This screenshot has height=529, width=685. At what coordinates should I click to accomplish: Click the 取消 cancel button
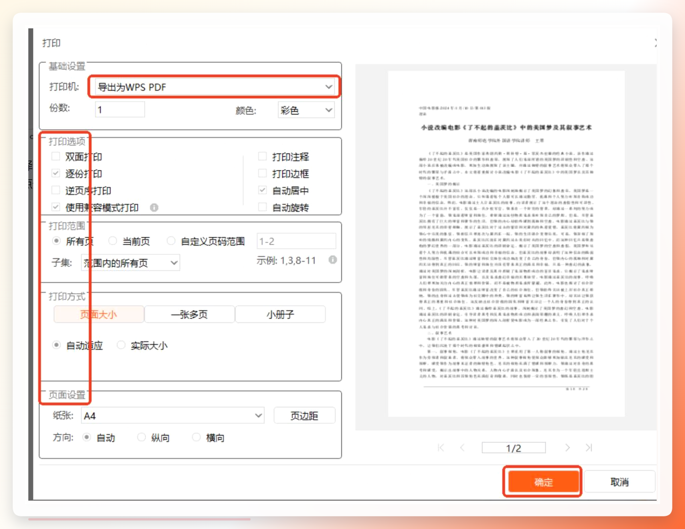[x=620, y=482]
